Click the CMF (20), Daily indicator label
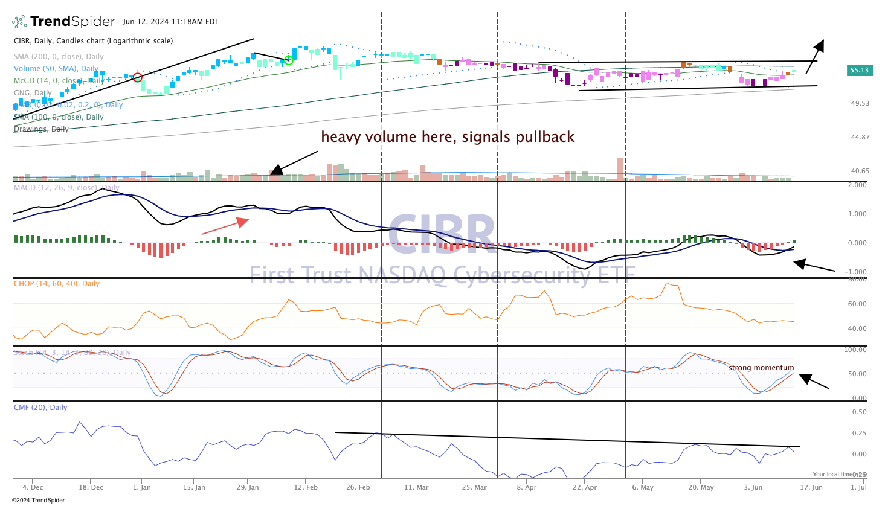The height and width of the screenshot is (506, 885). click(x=40, y=408)
